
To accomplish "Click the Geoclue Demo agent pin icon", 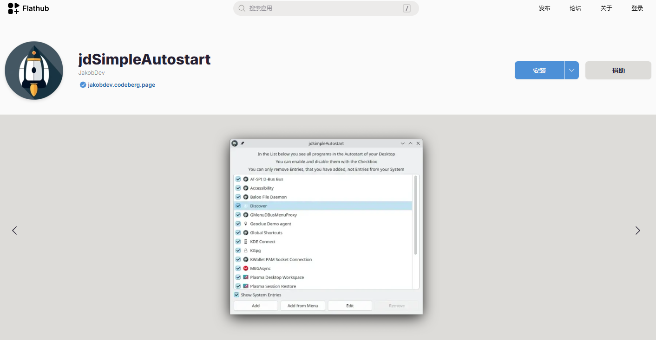I will [246, 224].
